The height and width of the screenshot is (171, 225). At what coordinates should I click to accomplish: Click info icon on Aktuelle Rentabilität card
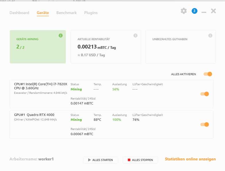click(x=136, y=36)
